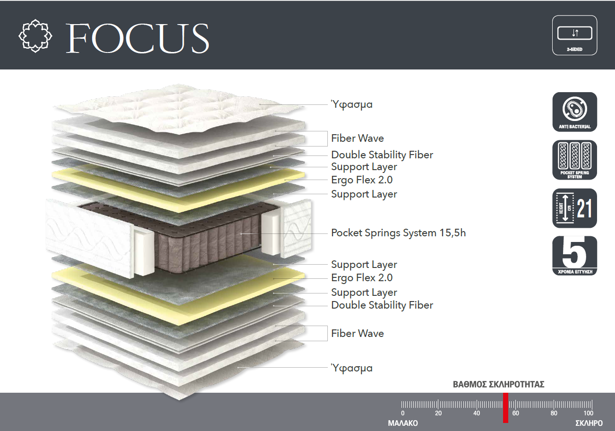Screen dimensions: 615x431
Task: Click the upper Ergo Flex 2.0 label
Action: 362,180
